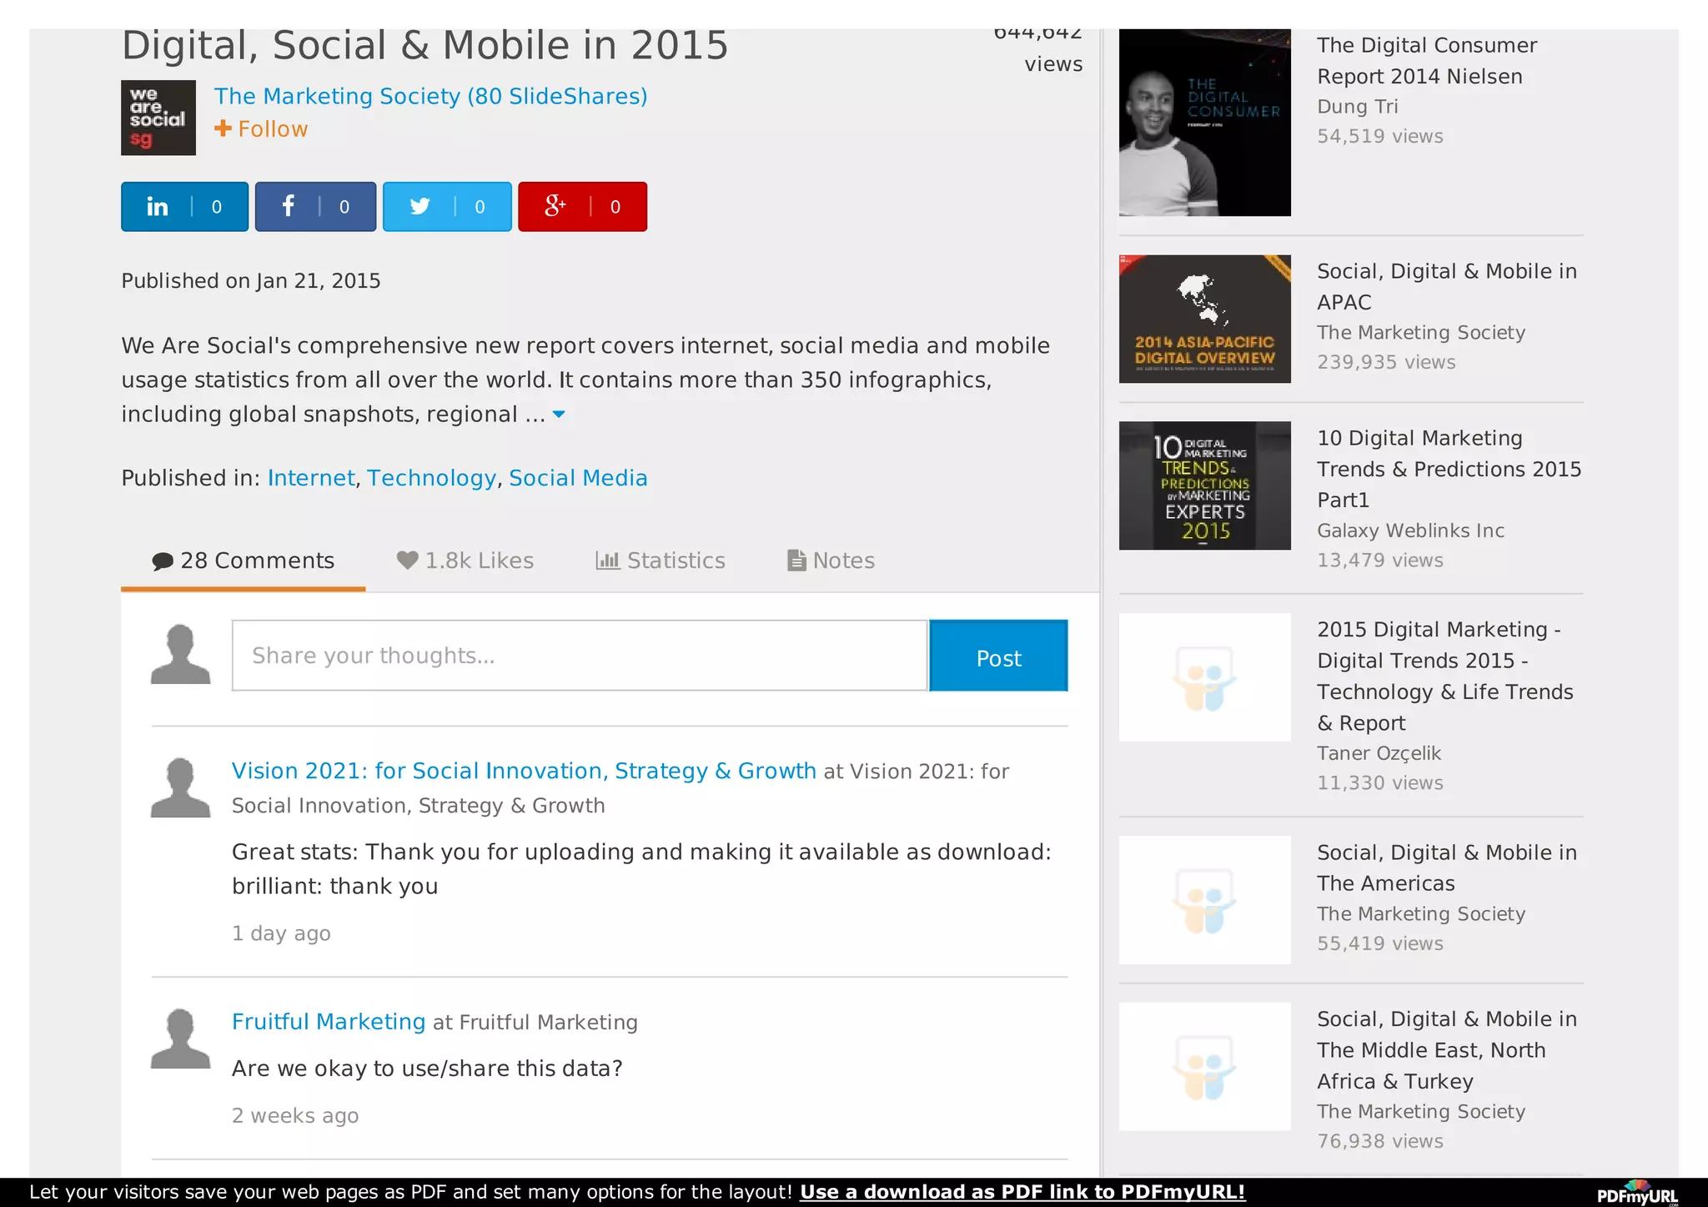
Task: Click Fruitful Marketing commenter avatar
Action: click(180, 1039)
